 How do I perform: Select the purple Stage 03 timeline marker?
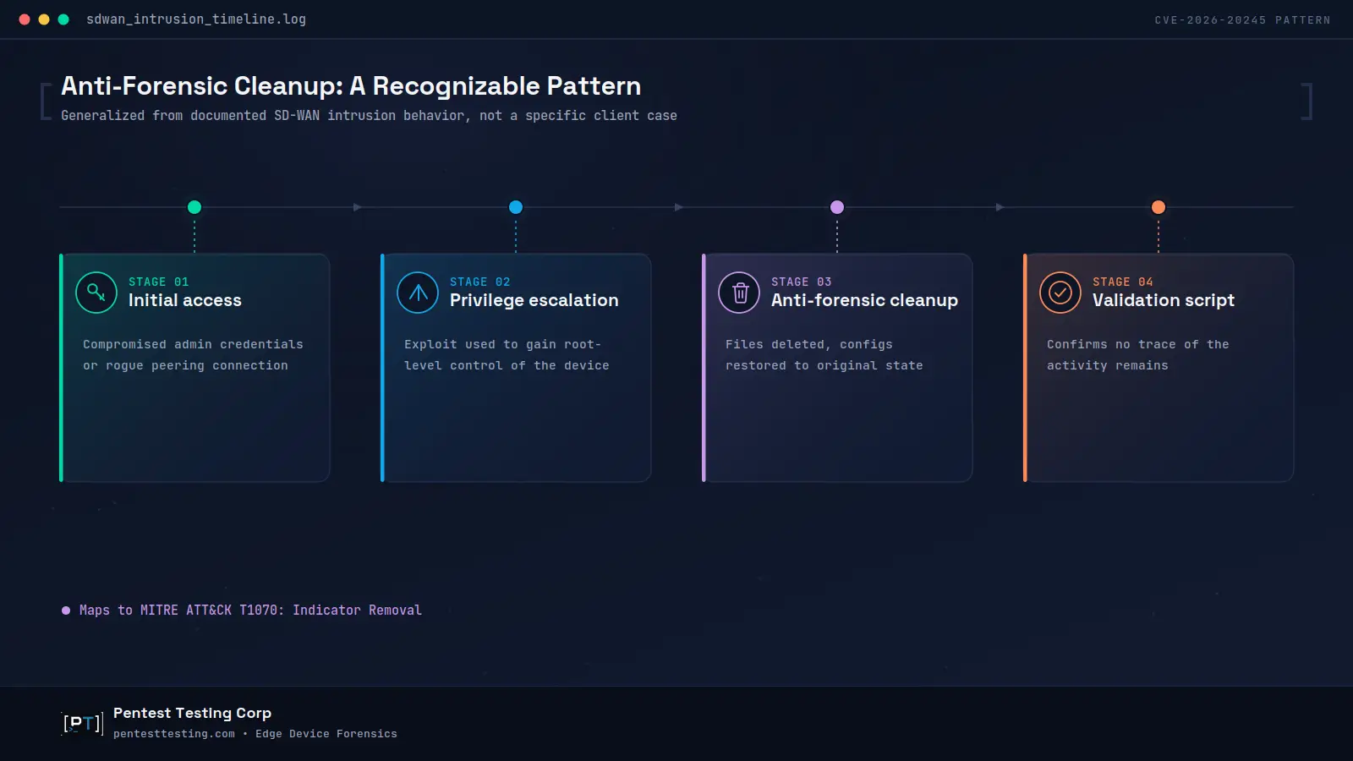[837, 207]
